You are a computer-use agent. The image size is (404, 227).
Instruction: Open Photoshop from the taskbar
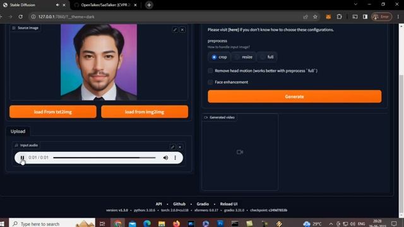220,223
